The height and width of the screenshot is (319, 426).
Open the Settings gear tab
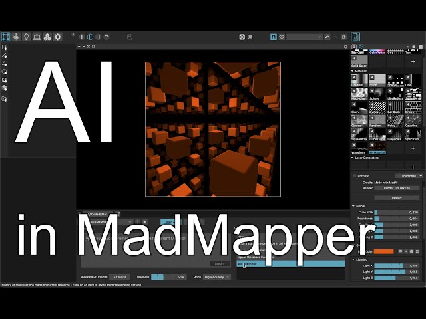tap(58, 37)
